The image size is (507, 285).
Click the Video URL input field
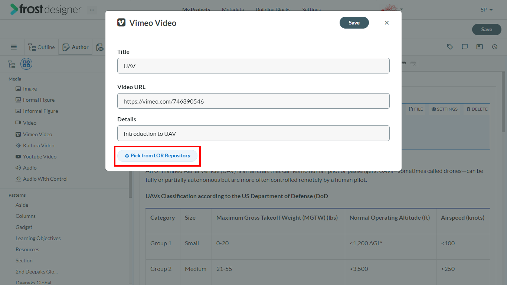pyautogui.click(x=253, y=101)
